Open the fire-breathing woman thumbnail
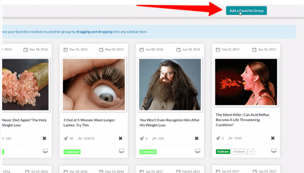This screenshot has height=173, width=304. coord(246,82)
